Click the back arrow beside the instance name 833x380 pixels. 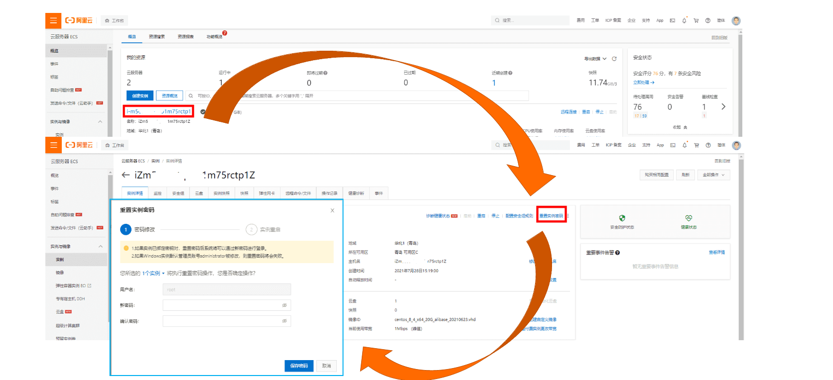(x=126, y=175)
